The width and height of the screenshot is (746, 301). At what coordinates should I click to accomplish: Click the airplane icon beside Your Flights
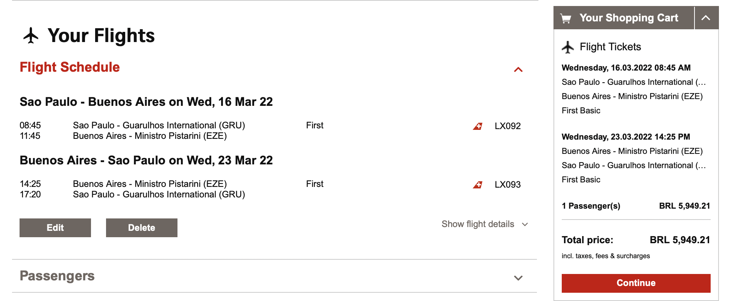coord(31,36)
